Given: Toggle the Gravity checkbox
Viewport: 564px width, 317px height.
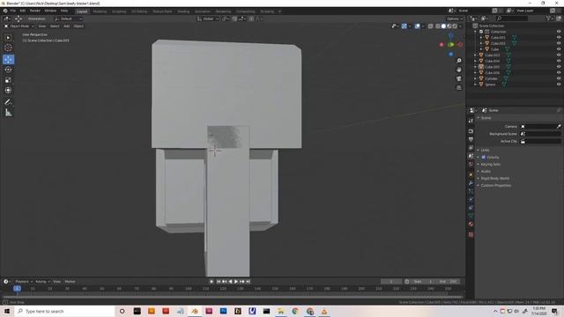Looking at the screenshot, I should (x=484, y=157).
